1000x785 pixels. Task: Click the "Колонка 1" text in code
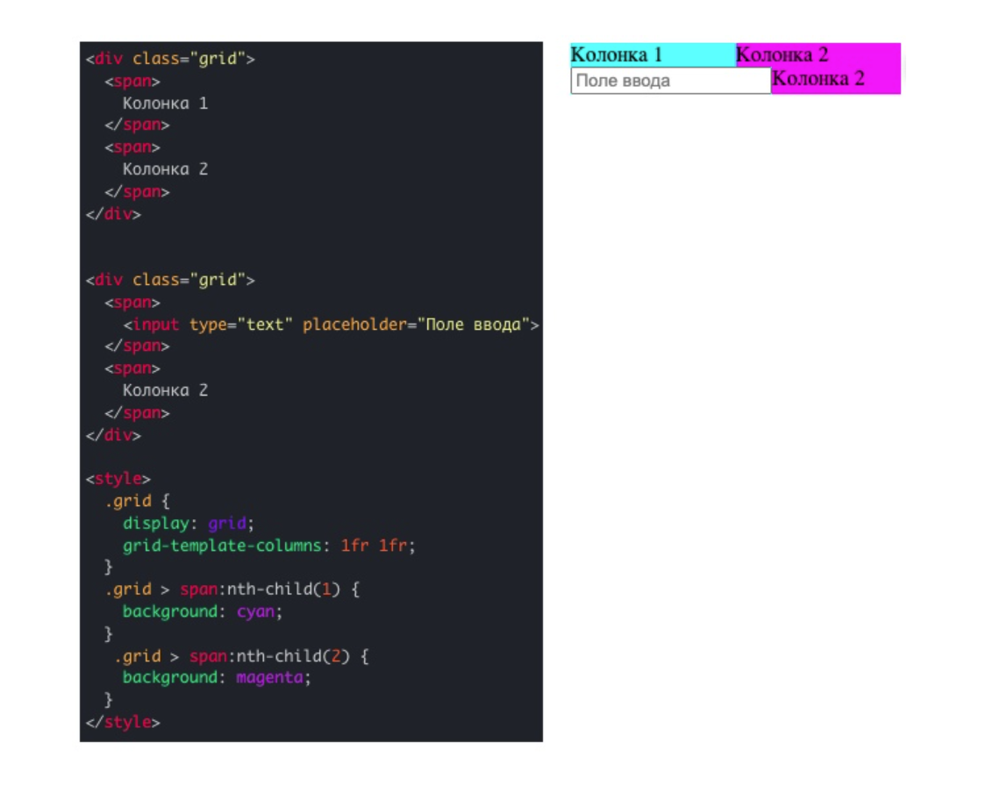pyautogui.click(x=165, y=103)
